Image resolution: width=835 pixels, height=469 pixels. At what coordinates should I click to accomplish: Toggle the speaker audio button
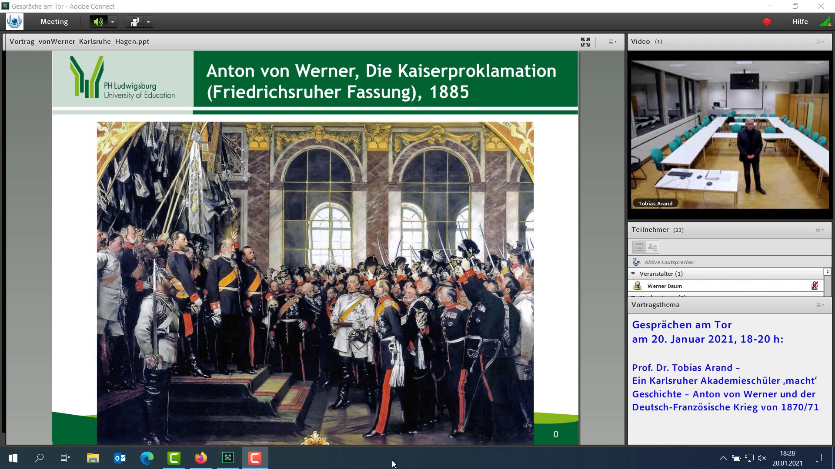pos(99,22)
